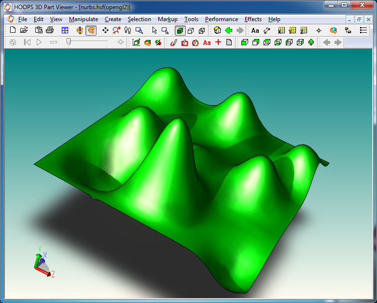The image size is (377, 303).
Task: Enable the Y cutting plane grid
Action: 293,30
